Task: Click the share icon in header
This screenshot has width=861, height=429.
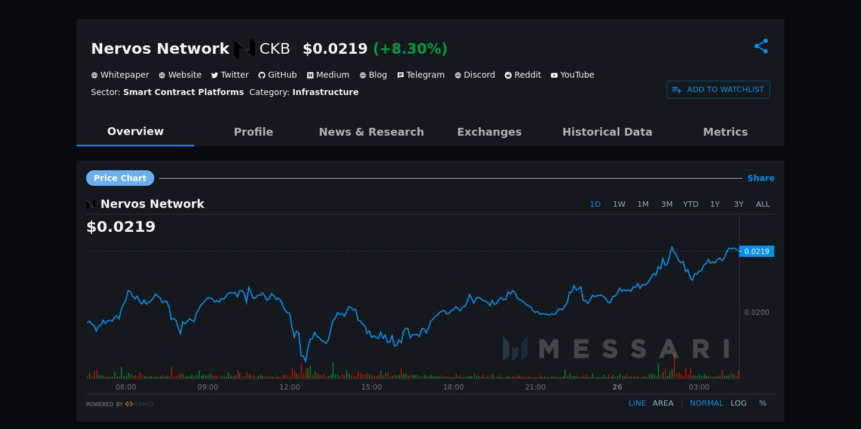Action: [761, 46]
